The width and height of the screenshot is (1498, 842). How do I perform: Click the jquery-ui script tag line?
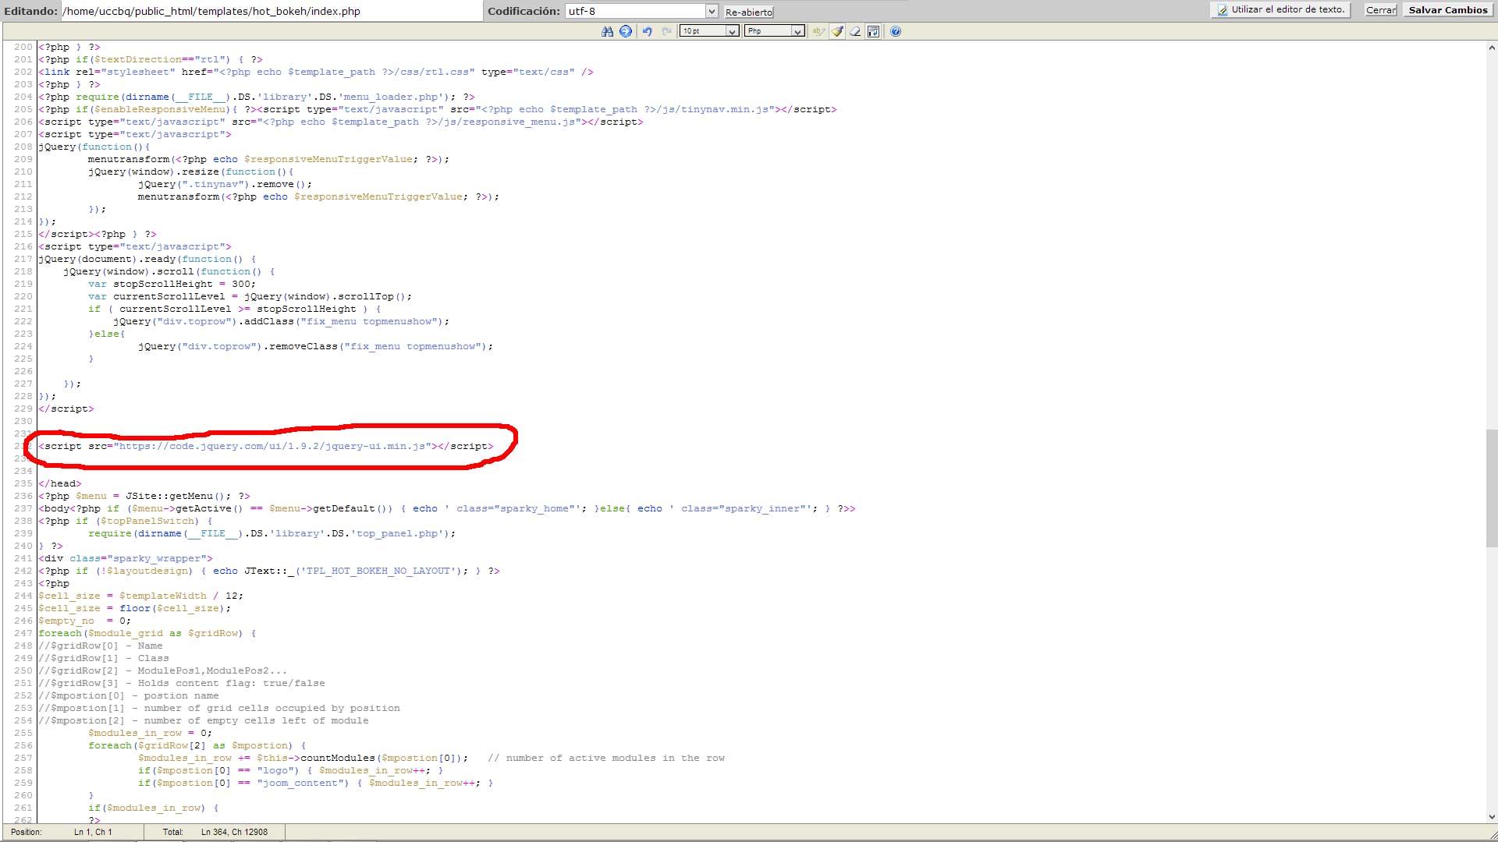point(266,446)
